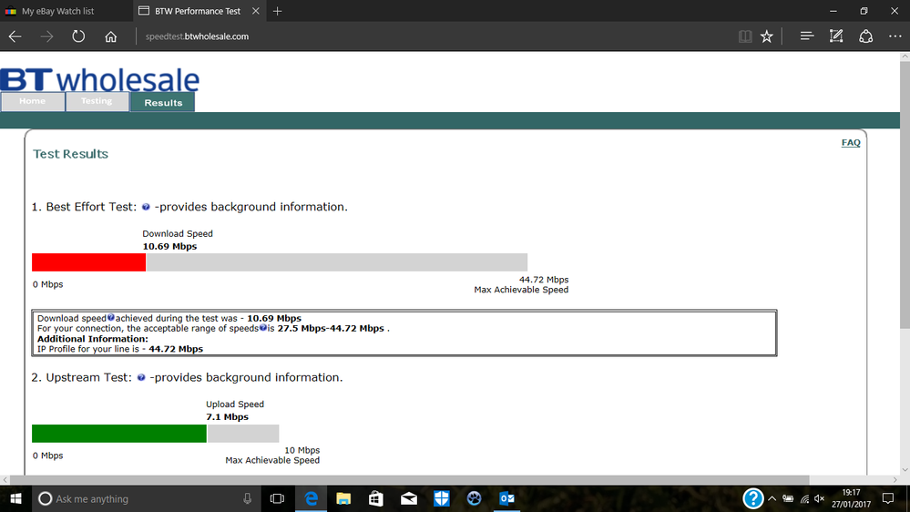The height and width of the screenshot is (512, 910).
Task: Open reading view book icon
Action: [745, 36]
